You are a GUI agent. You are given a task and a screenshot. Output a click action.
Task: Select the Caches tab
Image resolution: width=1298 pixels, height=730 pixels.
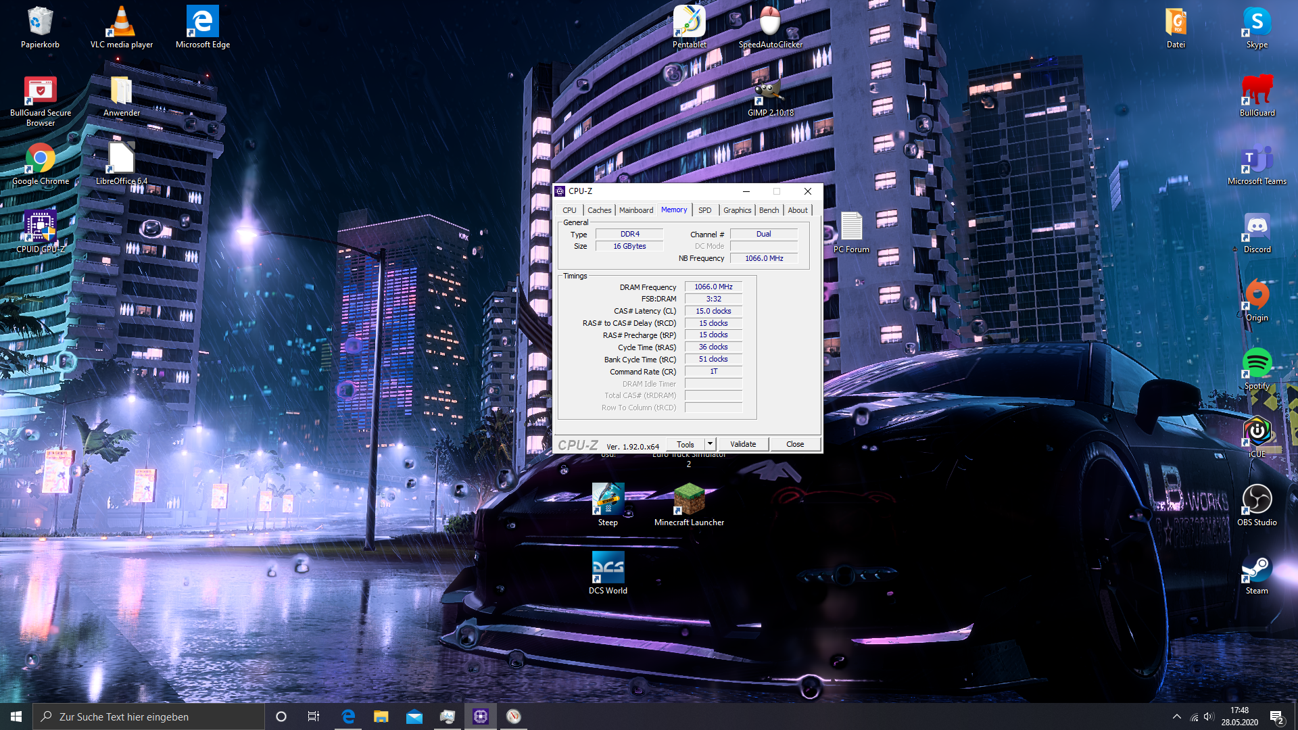(x=599, y=210)
